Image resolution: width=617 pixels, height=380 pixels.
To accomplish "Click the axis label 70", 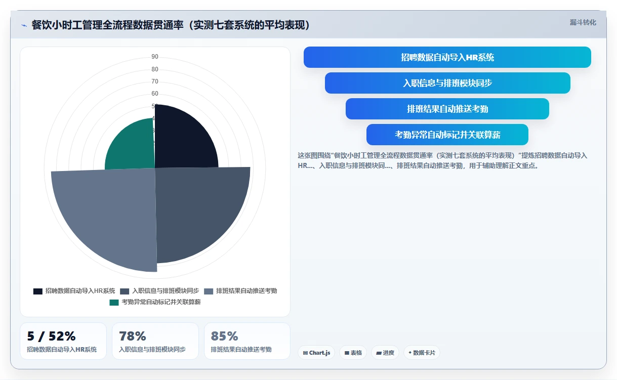I will click(x=155, y=81).
